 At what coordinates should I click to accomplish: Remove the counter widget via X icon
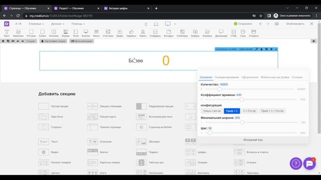click(271, 49)
